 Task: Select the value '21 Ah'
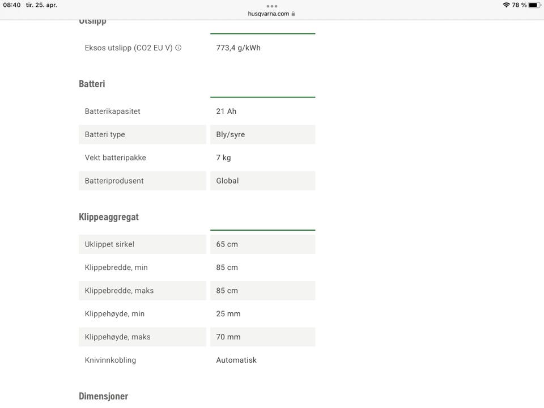point(226,112)
